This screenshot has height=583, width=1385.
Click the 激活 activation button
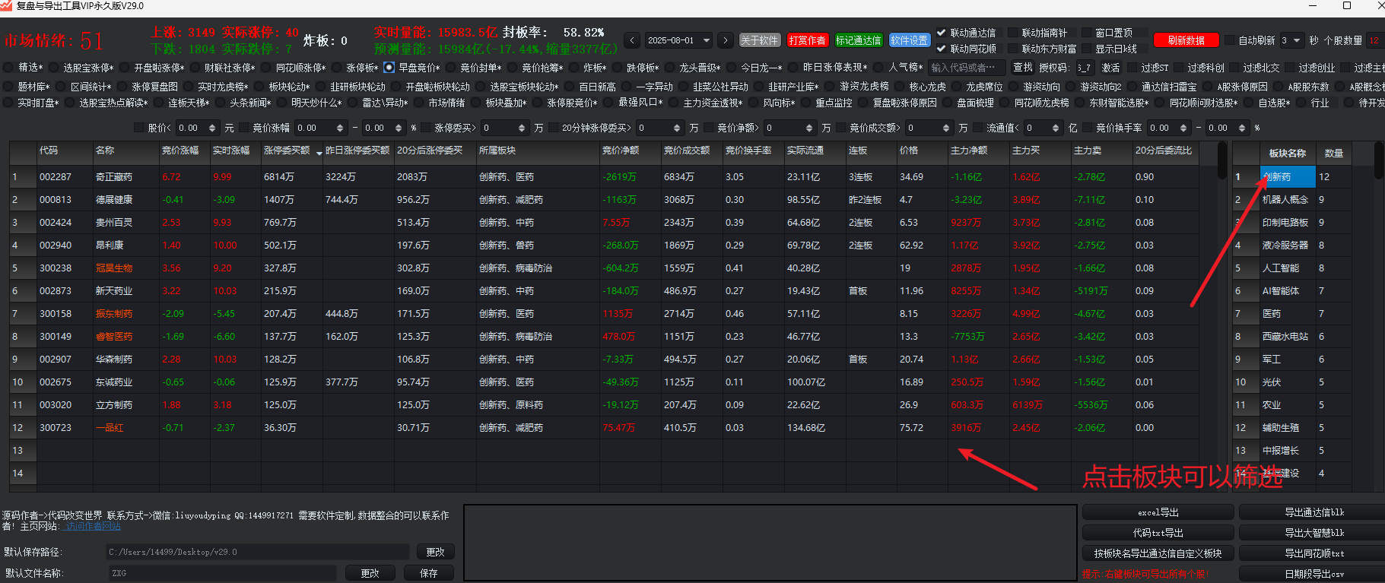[1110, 68]
